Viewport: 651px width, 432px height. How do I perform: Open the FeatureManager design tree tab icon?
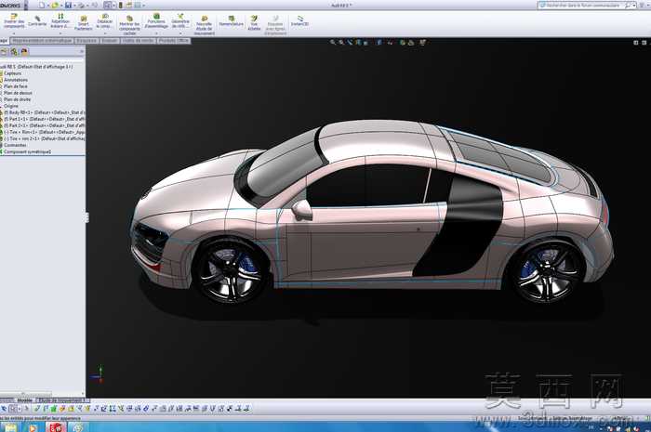coord(4,52)
